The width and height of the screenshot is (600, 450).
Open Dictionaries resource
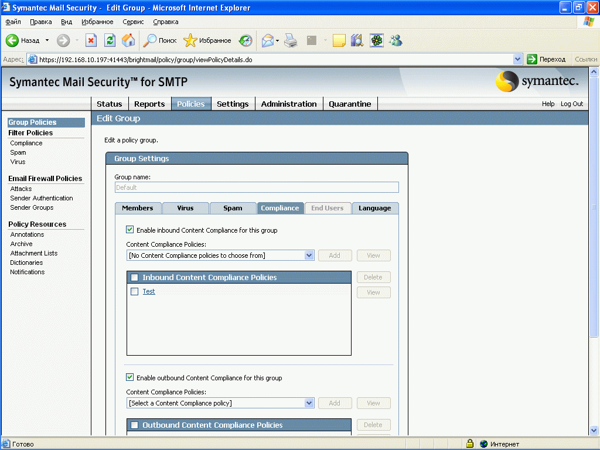[x=26, y=262]
